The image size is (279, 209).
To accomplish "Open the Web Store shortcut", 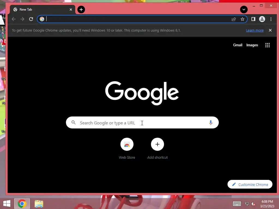I will click(x=127, y=149).
